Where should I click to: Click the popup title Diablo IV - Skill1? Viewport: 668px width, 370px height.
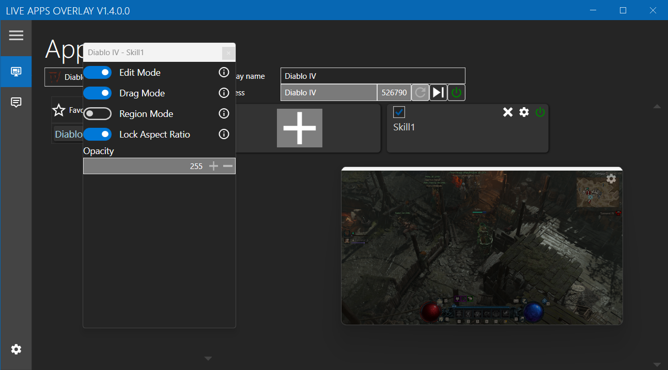click(x=116, y=53)
